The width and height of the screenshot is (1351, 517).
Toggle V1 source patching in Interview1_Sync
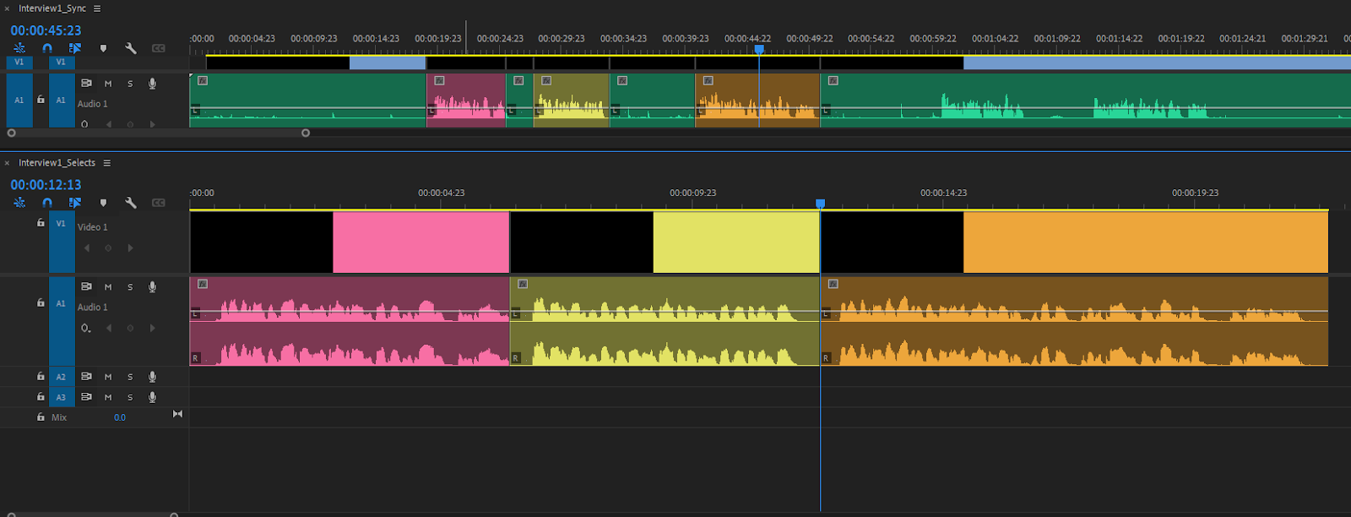point(19,63)
